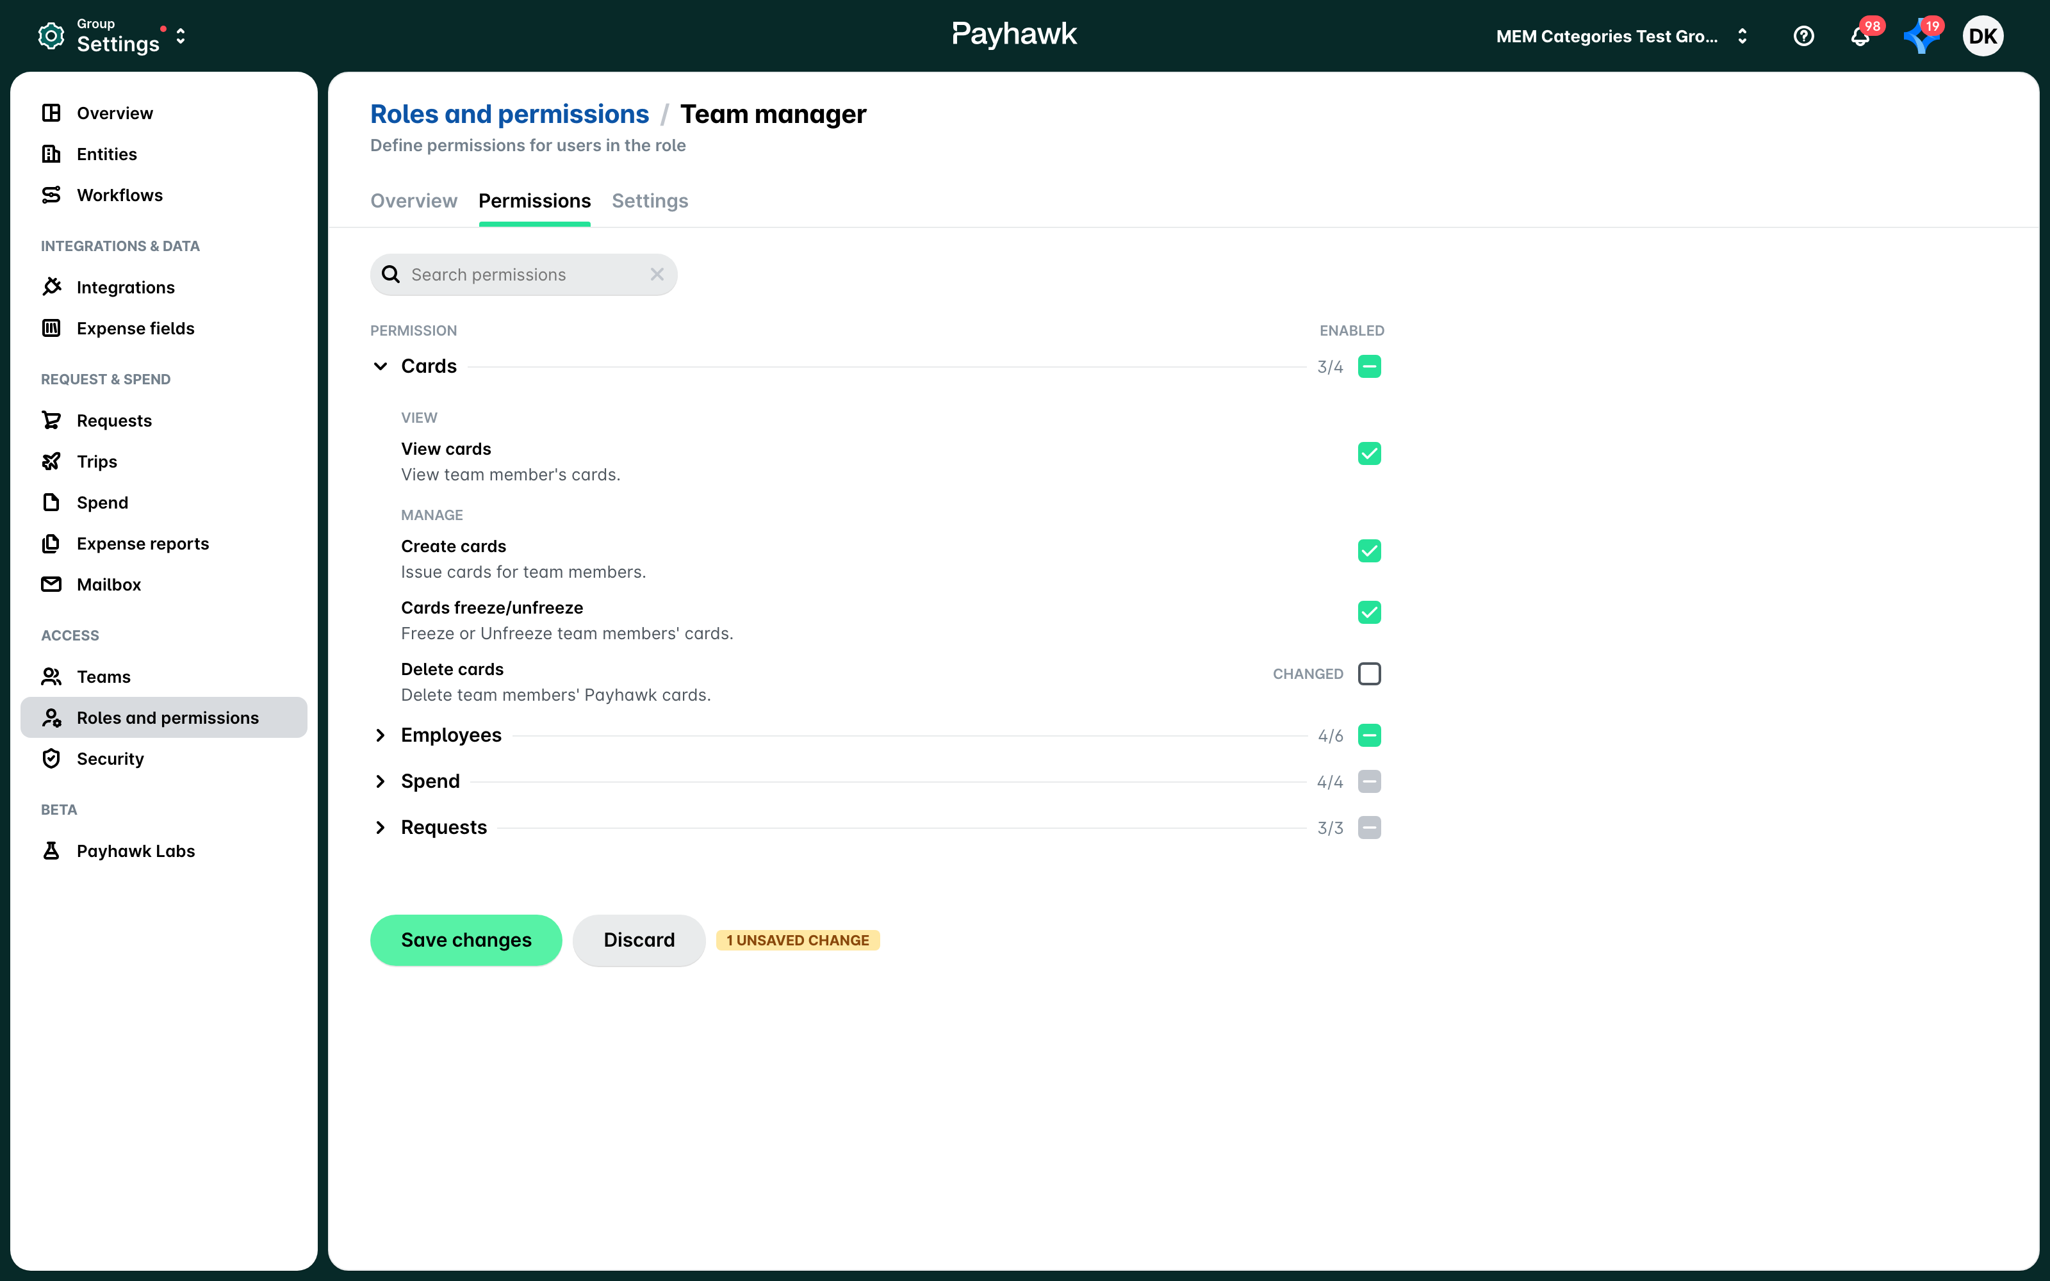Image resolution: width=2050 pixels, height=1281 pixels.
Task: Open the help question mark icon
Action: click(1803, 36)
